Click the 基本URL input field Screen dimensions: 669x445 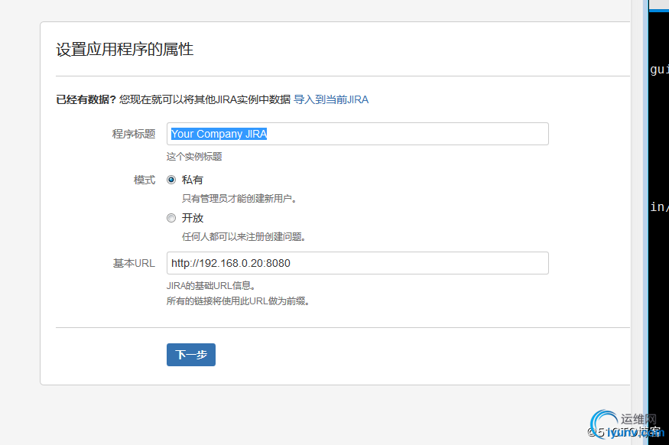[x=358, y=263]
